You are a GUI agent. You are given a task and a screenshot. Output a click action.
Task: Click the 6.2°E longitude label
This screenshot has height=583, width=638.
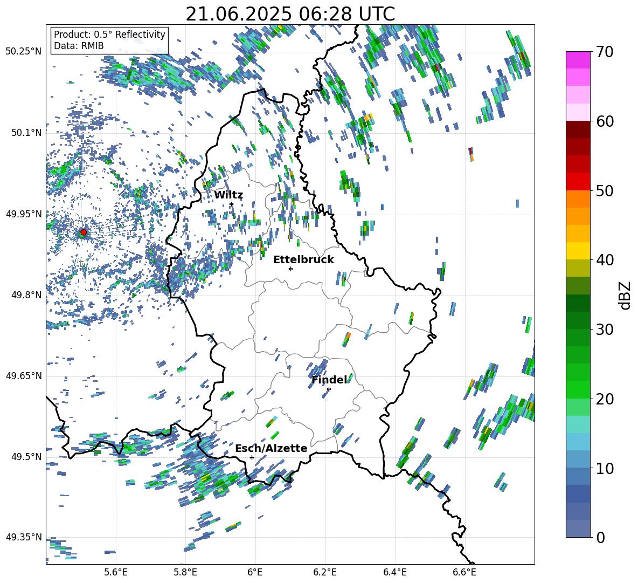coord(325,572)
